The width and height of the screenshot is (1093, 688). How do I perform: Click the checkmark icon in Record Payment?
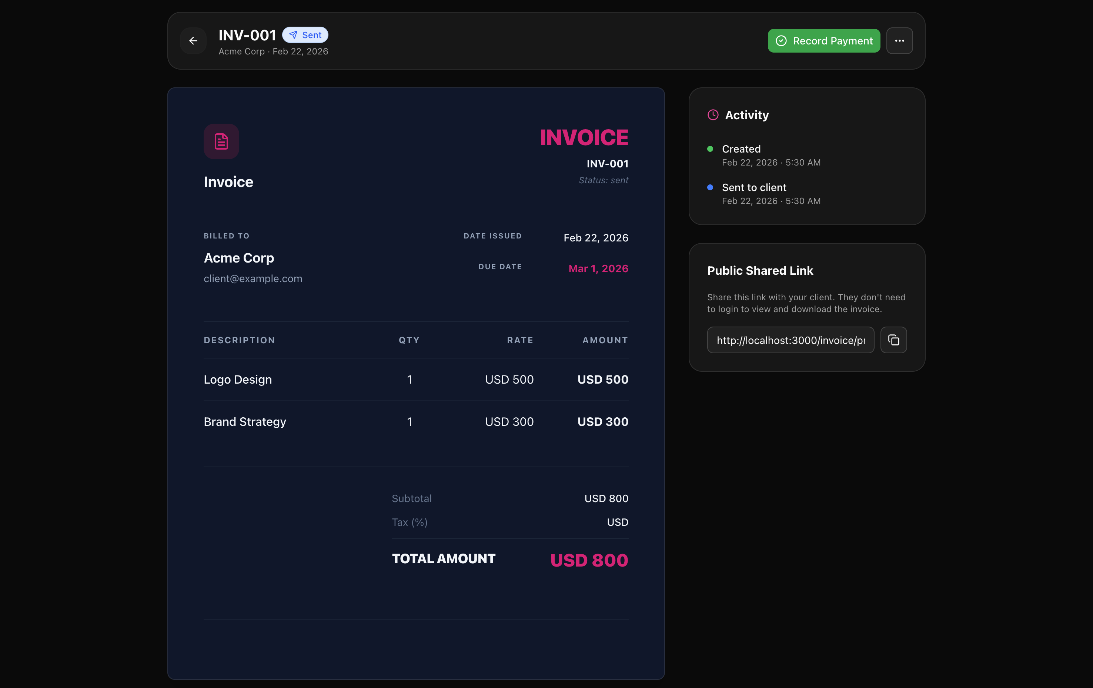tap(781, 41)
